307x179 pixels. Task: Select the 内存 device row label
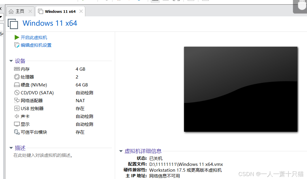pos(25,69)
